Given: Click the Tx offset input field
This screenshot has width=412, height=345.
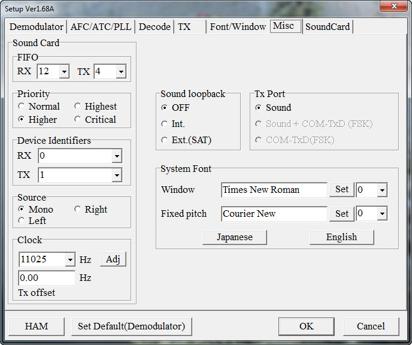Looking at the screenshot, I should 47,279.
